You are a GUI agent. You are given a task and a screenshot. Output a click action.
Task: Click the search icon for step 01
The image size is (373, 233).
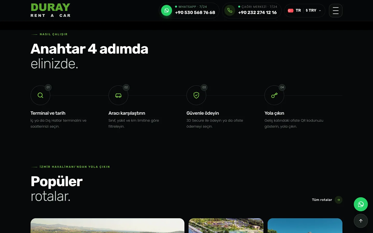point(40,95)
